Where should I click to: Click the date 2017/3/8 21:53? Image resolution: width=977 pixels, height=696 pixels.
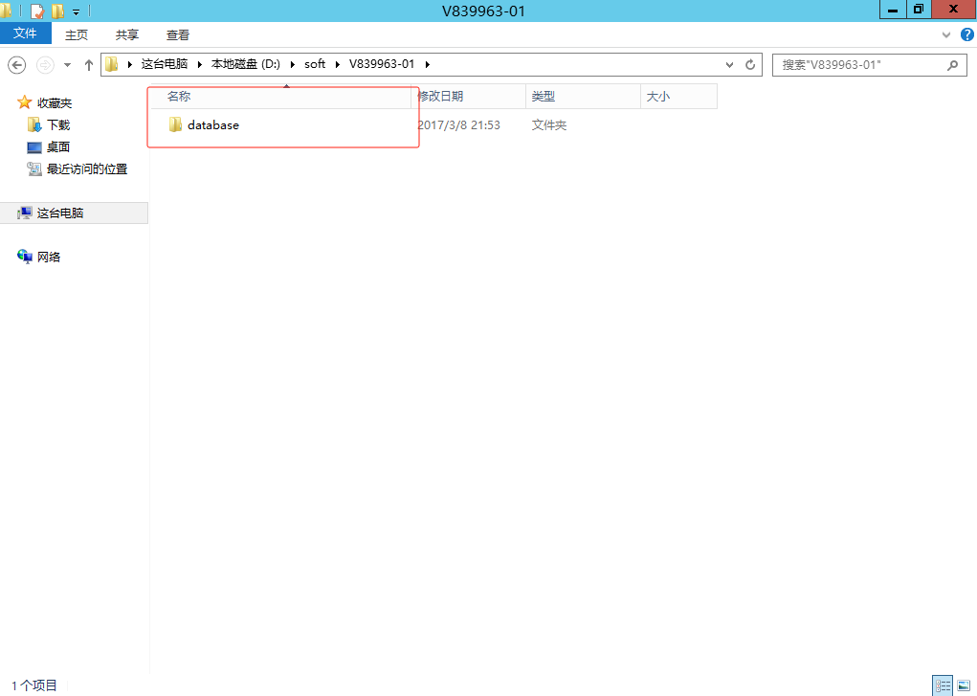click(x=458, y=124)
